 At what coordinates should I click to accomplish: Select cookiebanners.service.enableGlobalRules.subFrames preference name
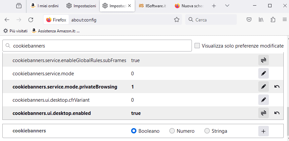(x=69, y=60)
